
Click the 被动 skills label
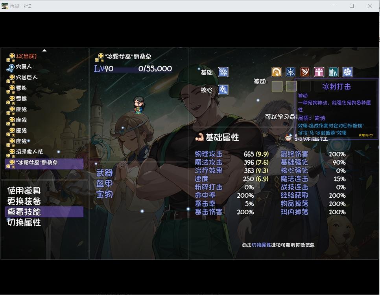260,82
